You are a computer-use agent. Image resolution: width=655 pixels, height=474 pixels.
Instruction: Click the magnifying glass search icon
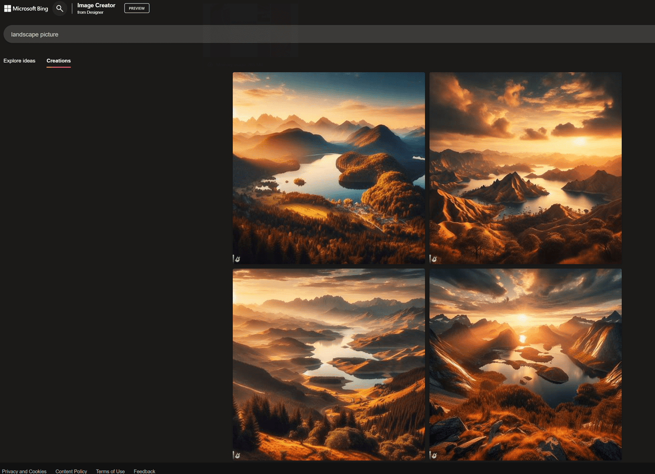(x=59, y=9)
